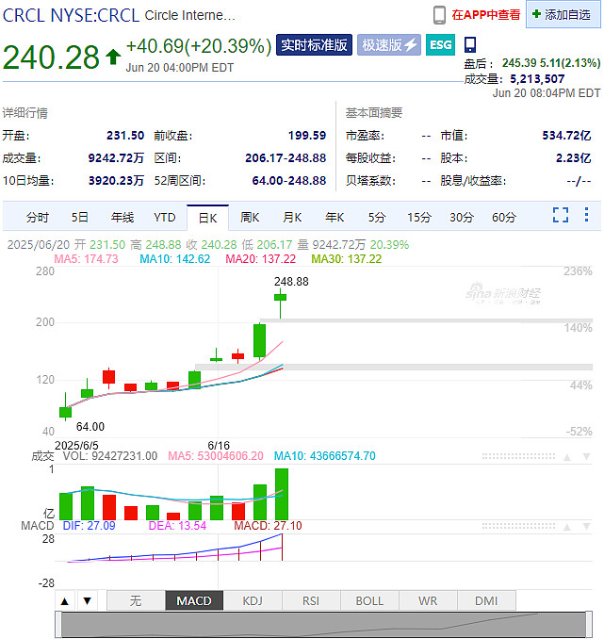
Task: Add stock with 添加自选 button
Action: [x=563, y=15]
